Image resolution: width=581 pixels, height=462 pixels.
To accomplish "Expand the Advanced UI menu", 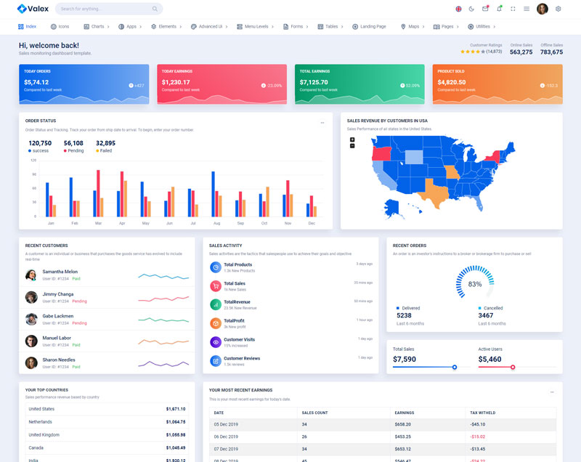I will click(x=209, y=26).
